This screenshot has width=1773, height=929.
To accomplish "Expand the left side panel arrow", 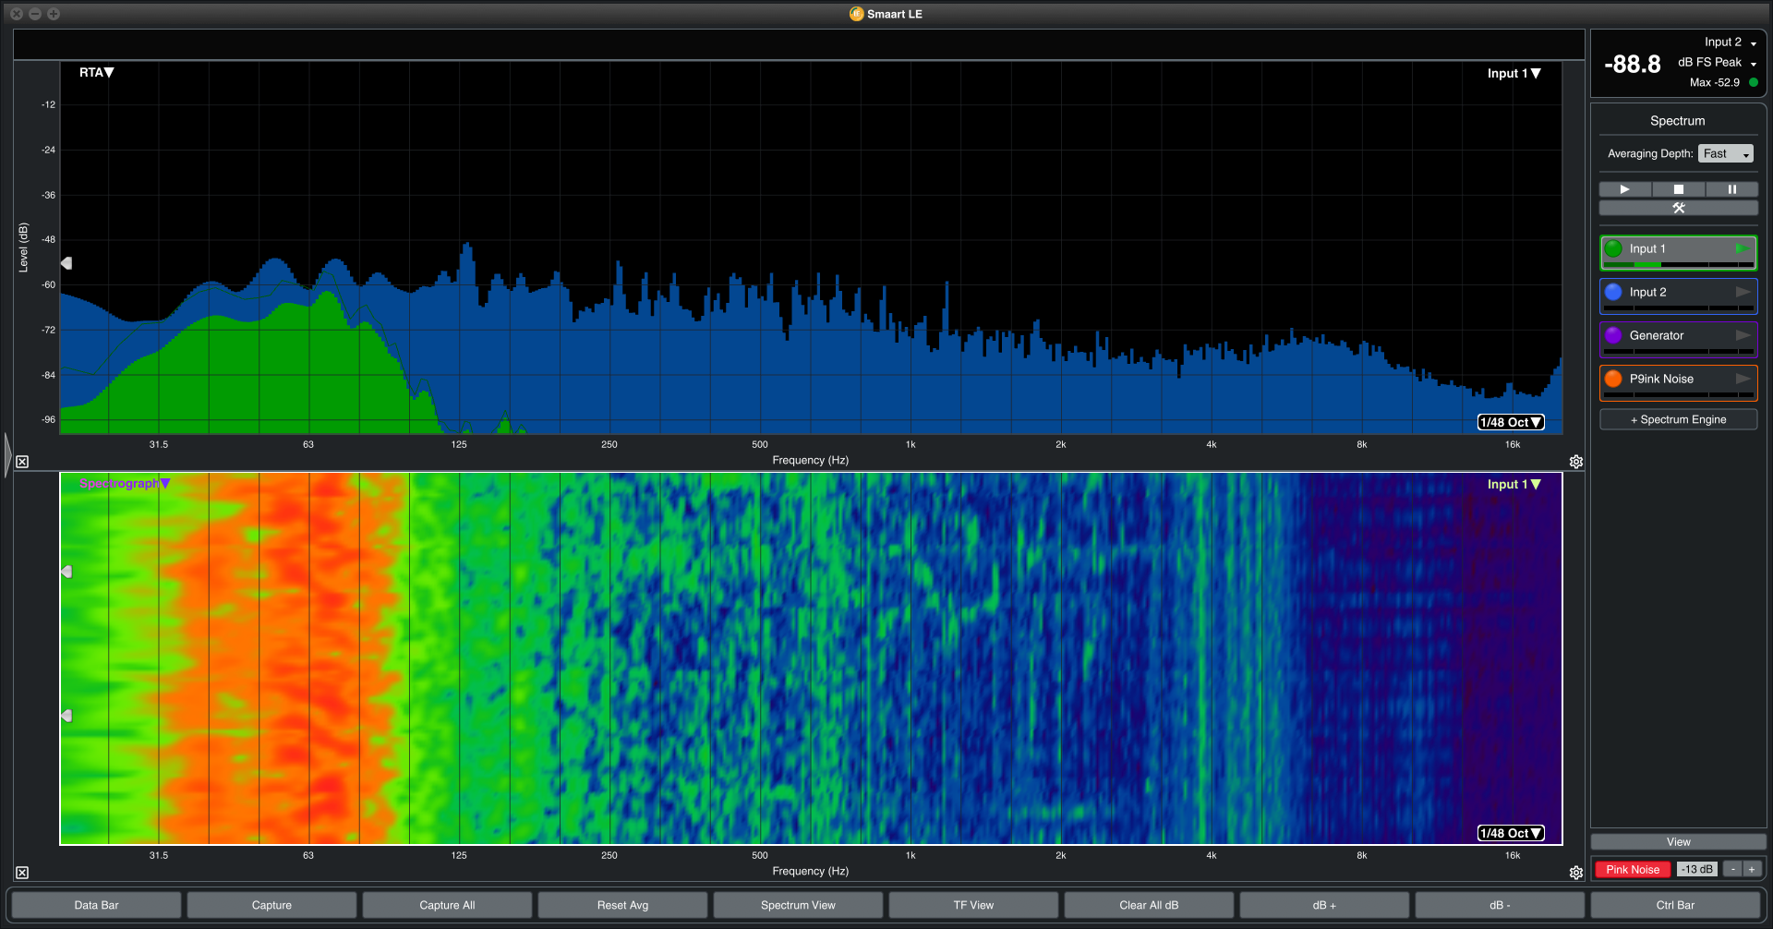I will click(7, 454).
